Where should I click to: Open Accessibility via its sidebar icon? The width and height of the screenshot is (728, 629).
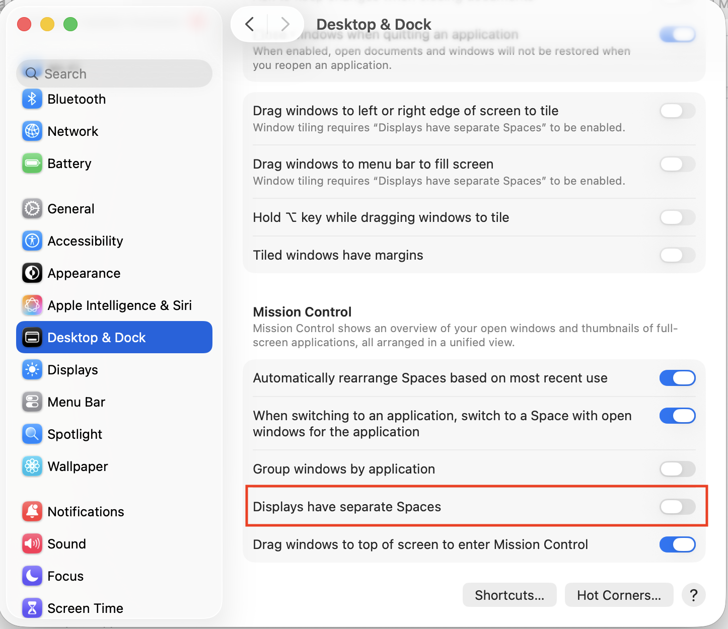(32, 241)
